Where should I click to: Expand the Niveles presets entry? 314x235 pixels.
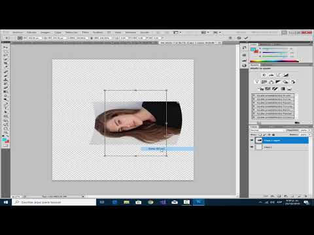tap(254, 95)
